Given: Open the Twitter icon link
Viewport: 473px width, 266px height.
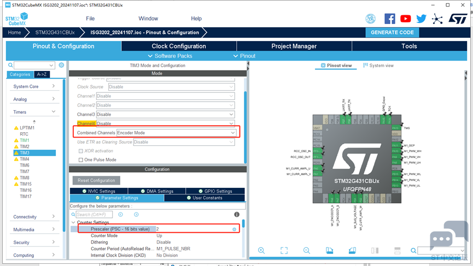Looking at the screenshot, I should (421, 19).
